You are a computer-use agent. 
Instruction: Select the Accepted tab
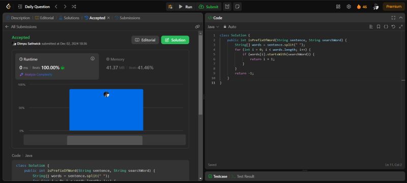click(x=95, y=18)
